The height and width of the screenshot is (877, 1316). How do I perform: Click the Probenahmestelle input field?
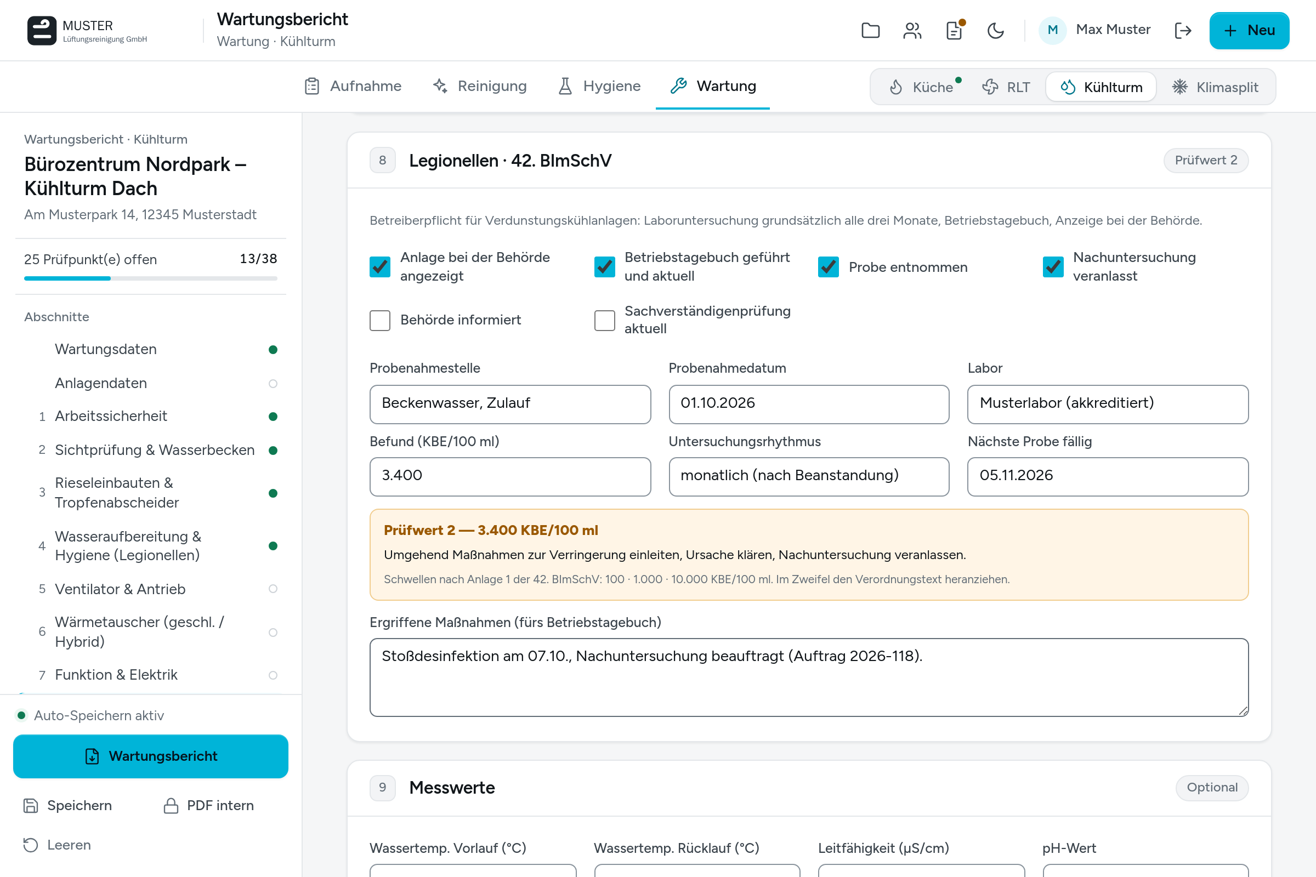[x=510, y=404]
